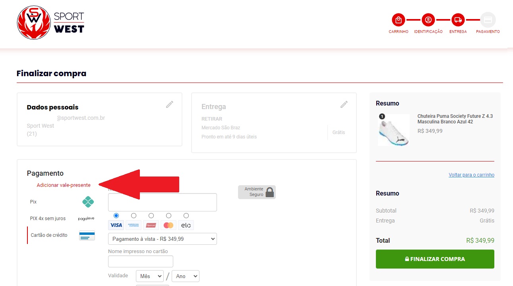Open the Carrinho step icon
The image size is (513, 286).
[398, 19]
